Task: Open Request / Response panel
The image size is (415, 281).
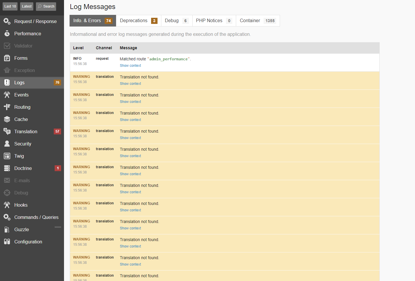Action: point(32,21)
